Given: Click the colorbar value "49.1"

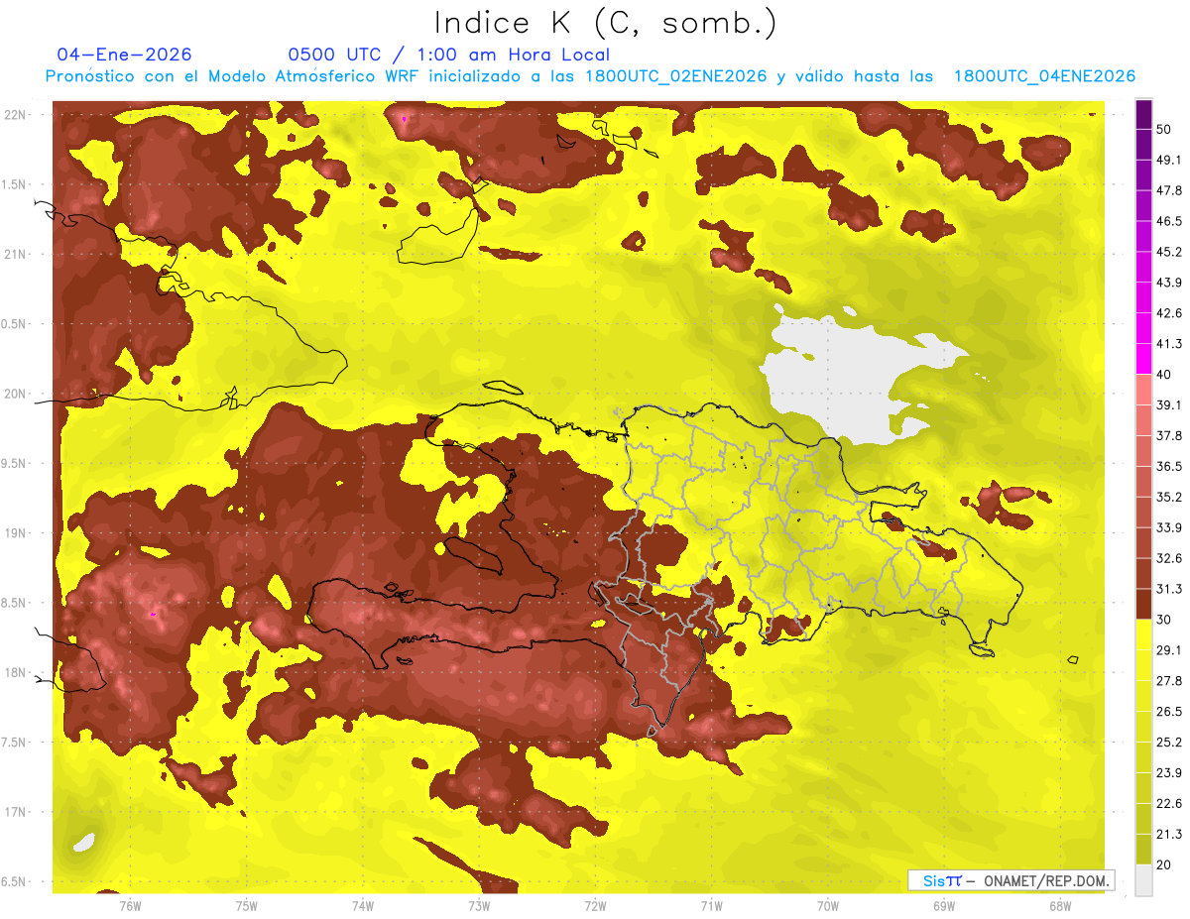Looking at the screenshot, I should [1169, 160].
